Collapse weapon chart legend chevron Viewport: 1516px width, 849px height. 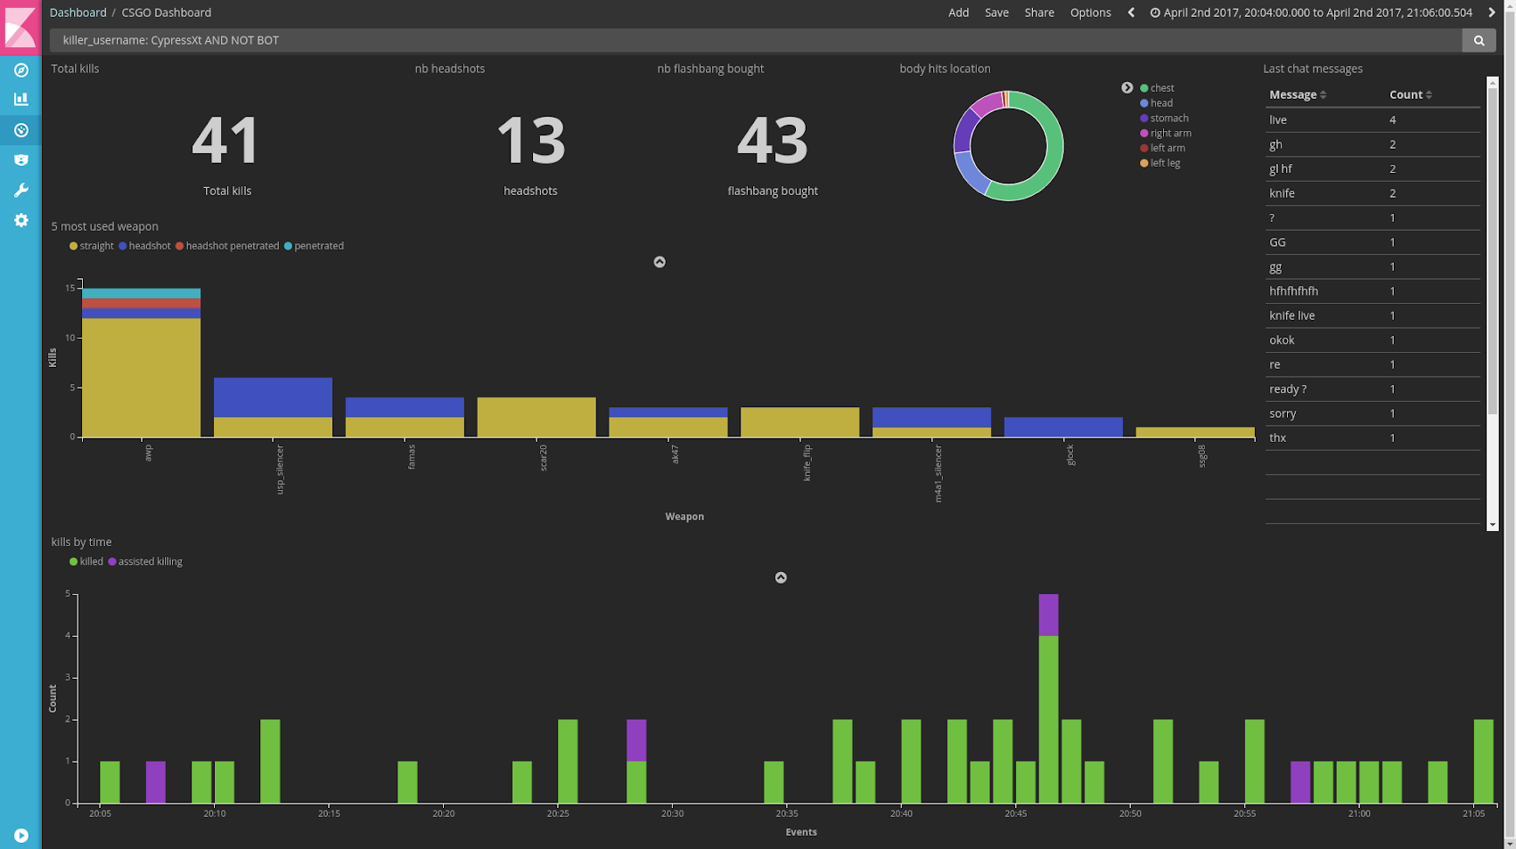(660, 262)
